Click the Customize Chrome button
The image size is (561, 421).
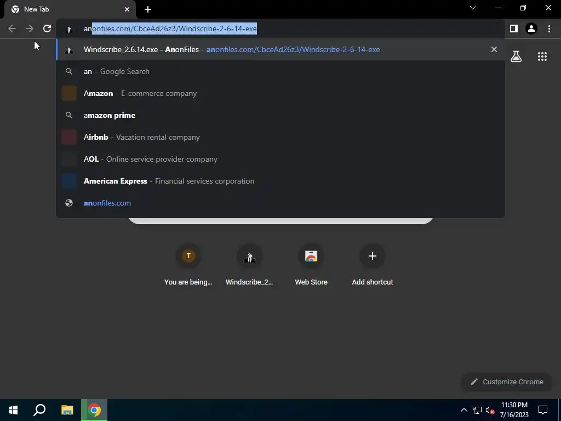click(x=507, y=382)
